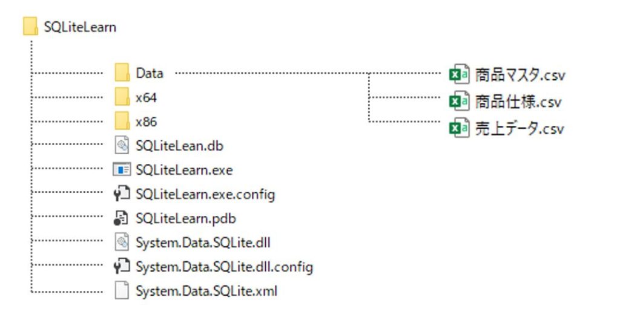Select the 商品マスタ.csv file name
Viewport: 620px width, 335px height.
(520, 74)
